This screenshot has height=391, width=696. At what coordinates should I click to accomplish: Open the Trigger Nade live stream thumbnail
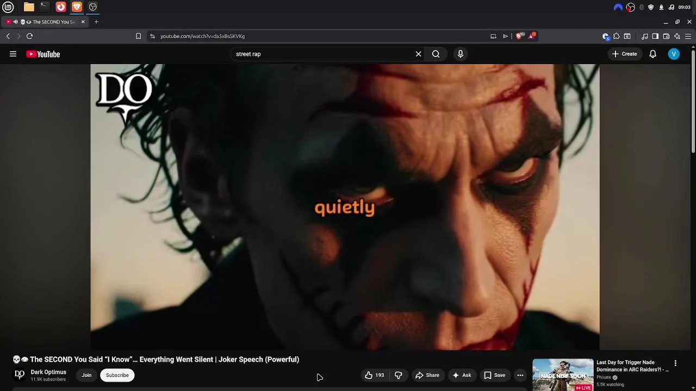pyautogui.click(x=563, y=375)
